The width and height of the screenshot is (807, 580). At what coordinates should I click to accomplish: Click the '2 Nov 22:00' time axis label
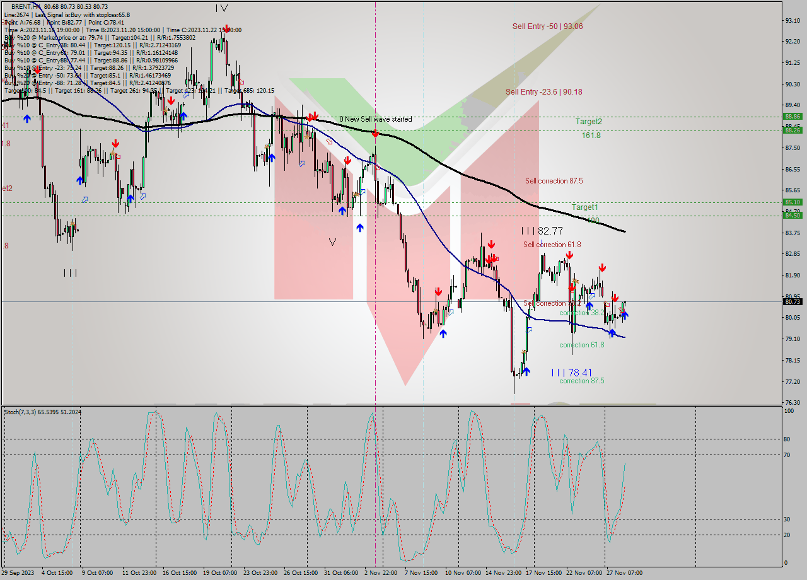(380, 573)
